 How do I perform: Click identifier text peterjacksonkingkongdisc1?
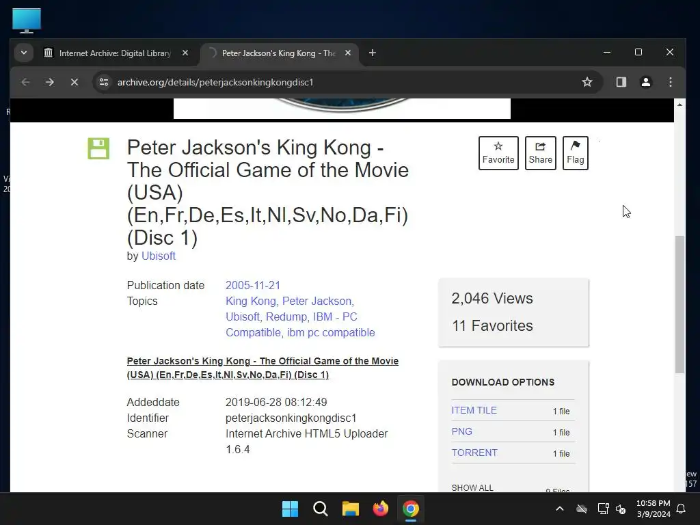[x=291, y=418]
